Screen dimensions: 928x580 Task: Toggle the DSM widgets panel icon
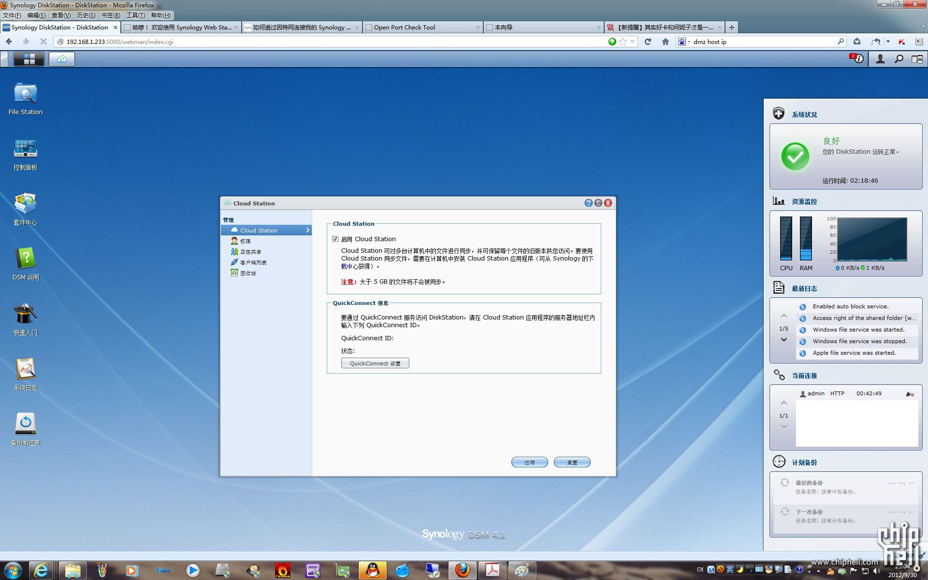[x=917, y=59]
